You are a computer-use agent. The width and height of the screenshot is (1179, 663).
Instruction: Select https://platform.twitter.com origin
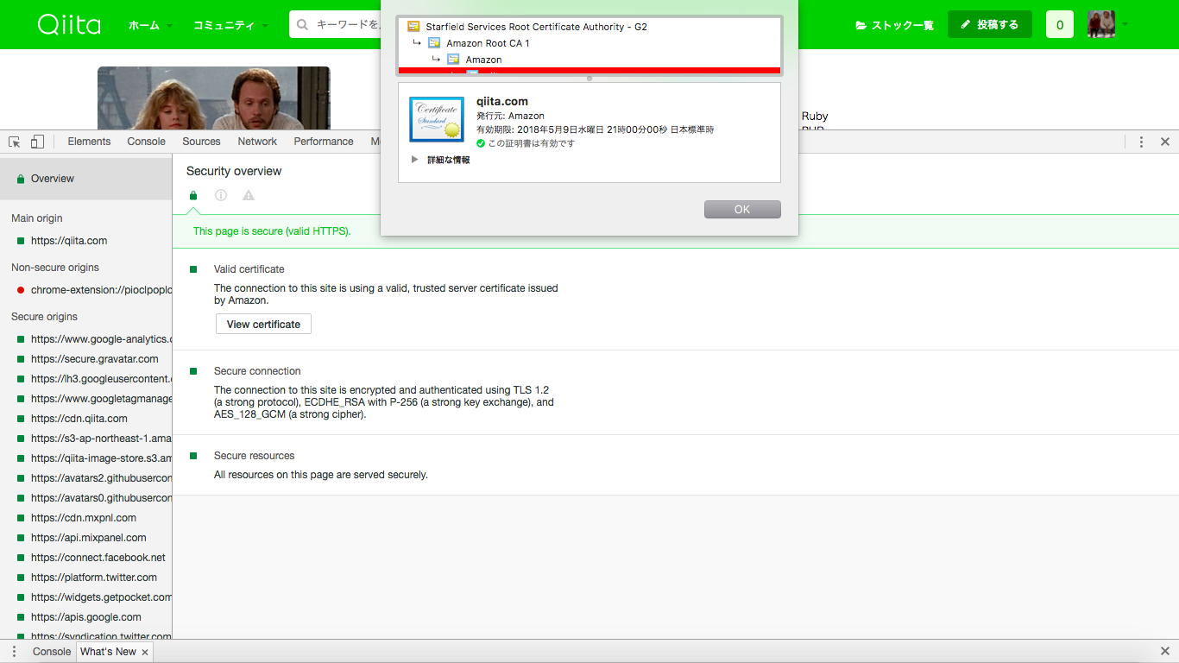[x=86, y=578]
